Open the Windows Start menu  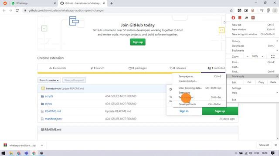point(3,153)
